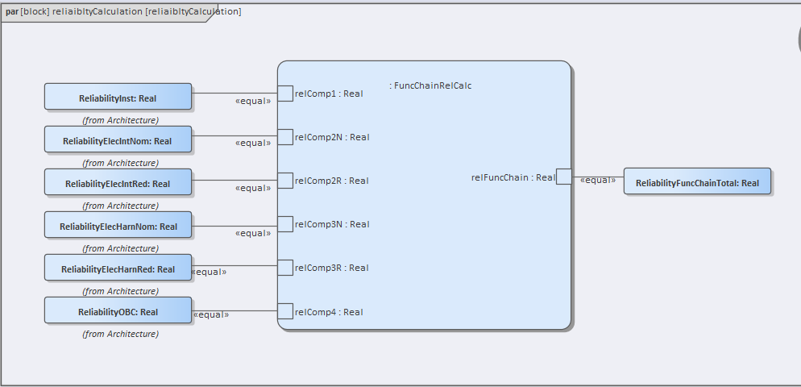Click '(from Architecture)' under ReliabilityOBC
Image resolution: width=801 pixels, height=387 pixels.
121,334
